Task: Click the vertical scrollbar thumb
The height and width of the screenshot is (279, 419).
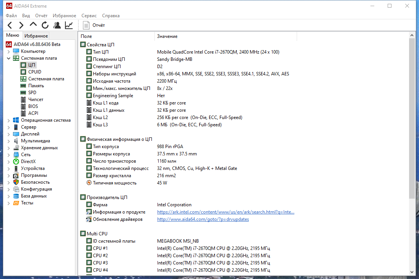Action: tap(412, 118)
